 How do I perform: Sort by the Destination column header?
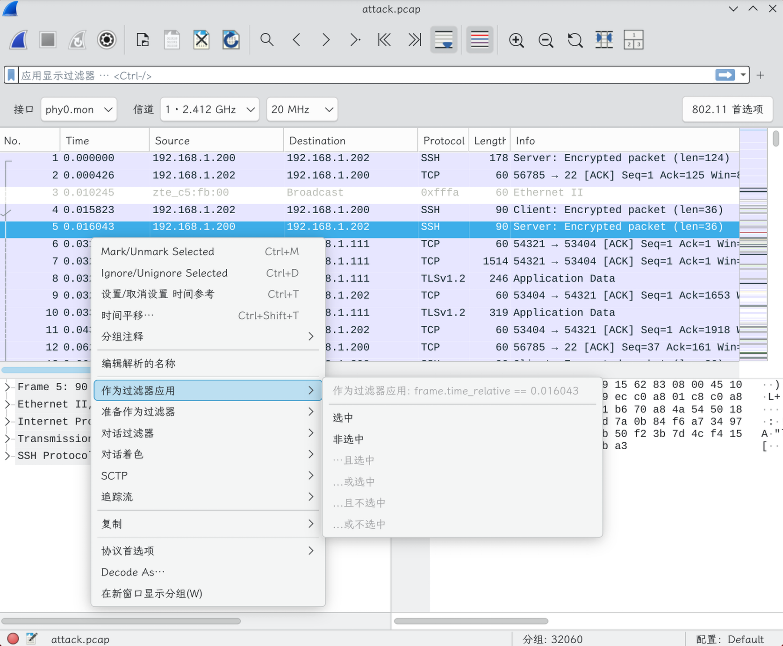351,141
